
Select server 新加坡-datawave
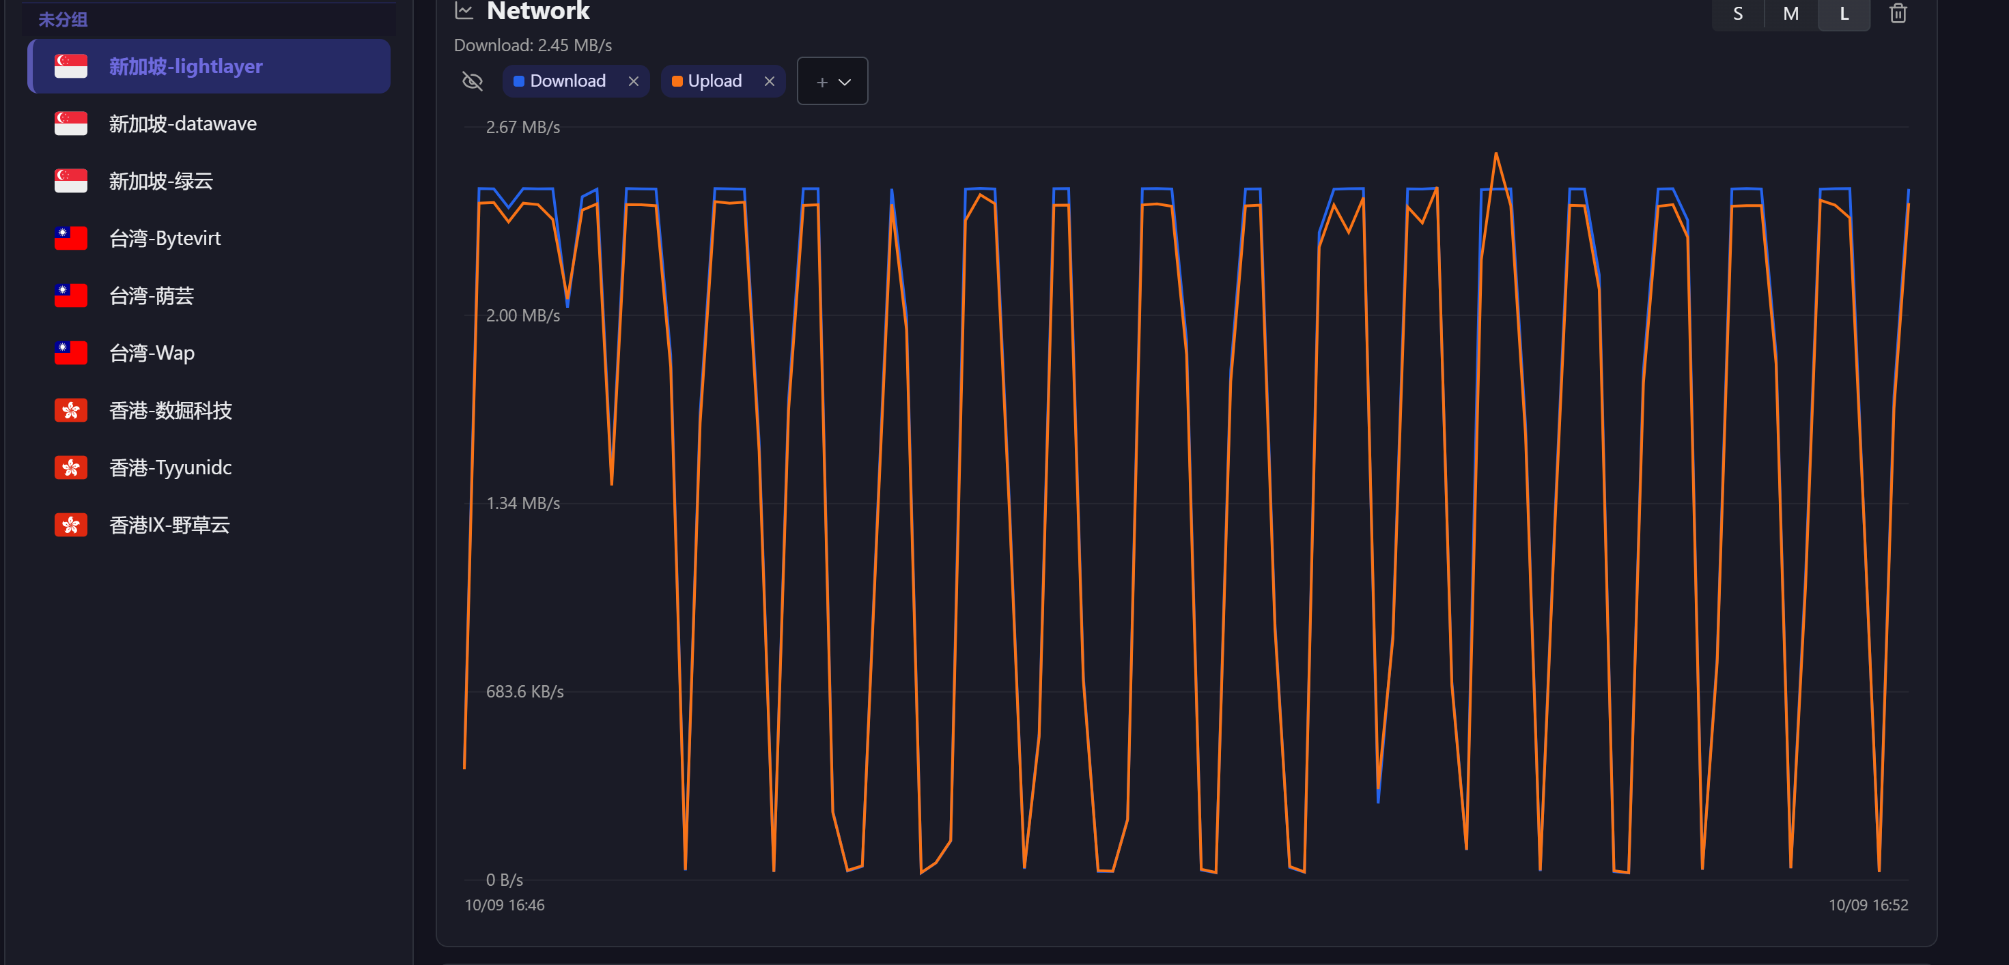(x=209, y=123)
